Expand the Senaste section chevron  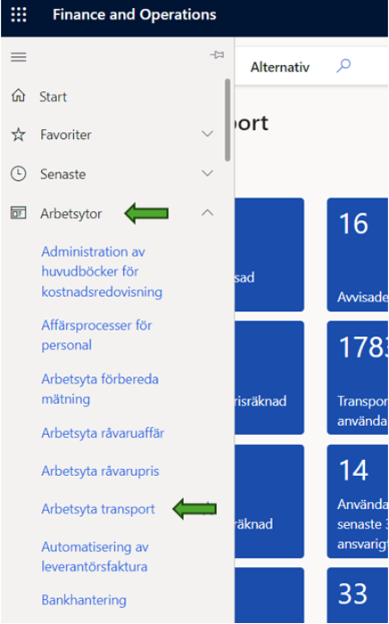[x=208, y=173]
